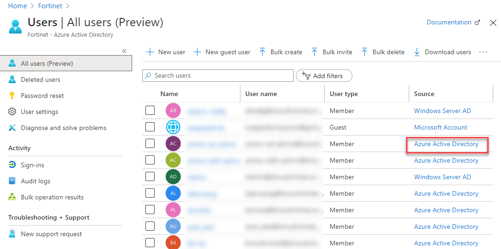Screen dimensions: 501x249
Task: Check the box for blue AL user row
Action: point(150,193)
